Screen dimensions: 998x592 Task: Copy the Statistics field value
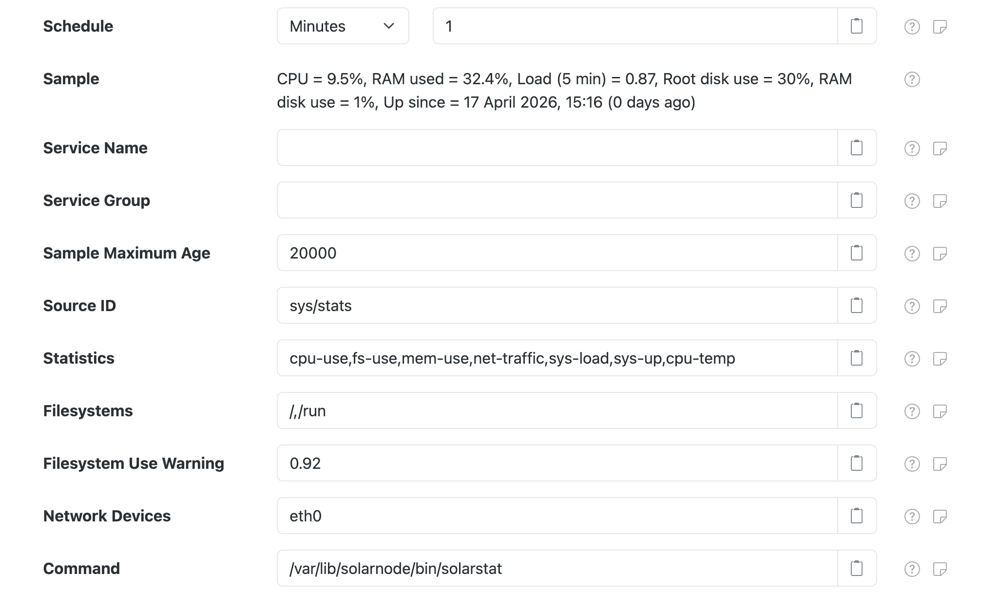point(856,358)
